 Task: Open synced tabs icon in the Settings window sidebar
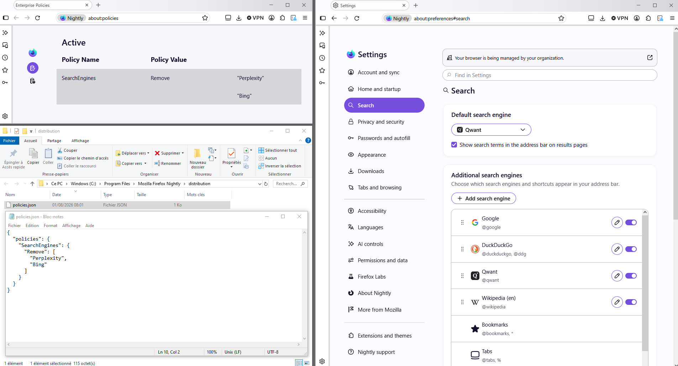322,45
